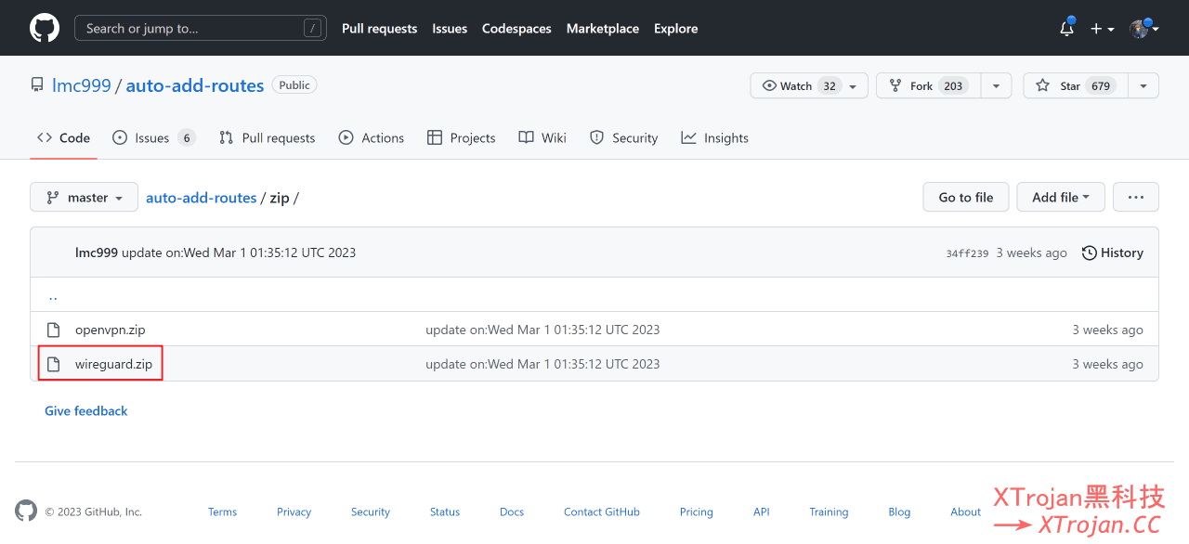Open Codespaces in top navigation

tap(516, 29)
